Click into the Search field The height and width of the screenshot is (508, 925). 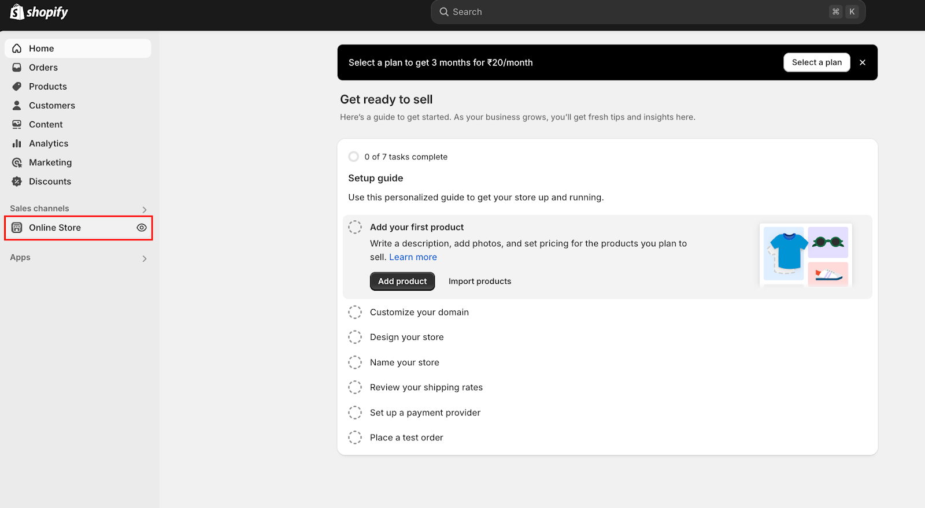636,12
